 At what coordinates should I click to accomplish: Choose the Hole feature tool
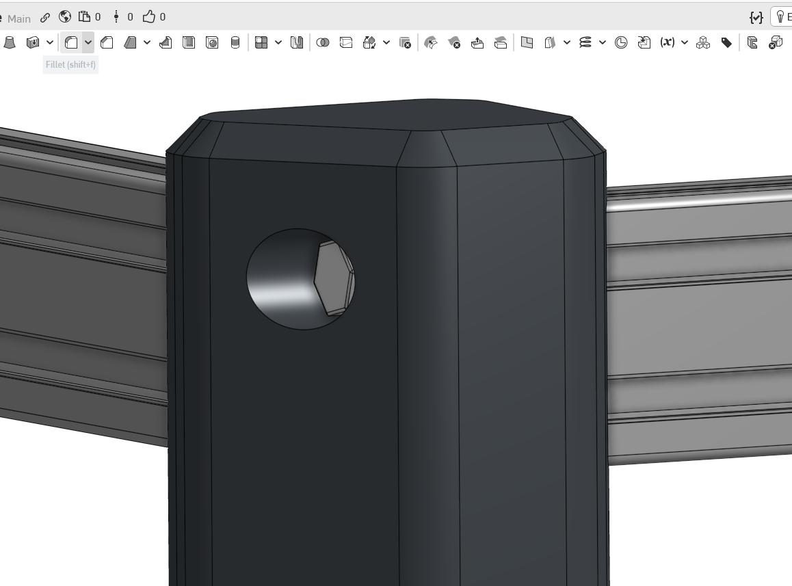(212, 42)
